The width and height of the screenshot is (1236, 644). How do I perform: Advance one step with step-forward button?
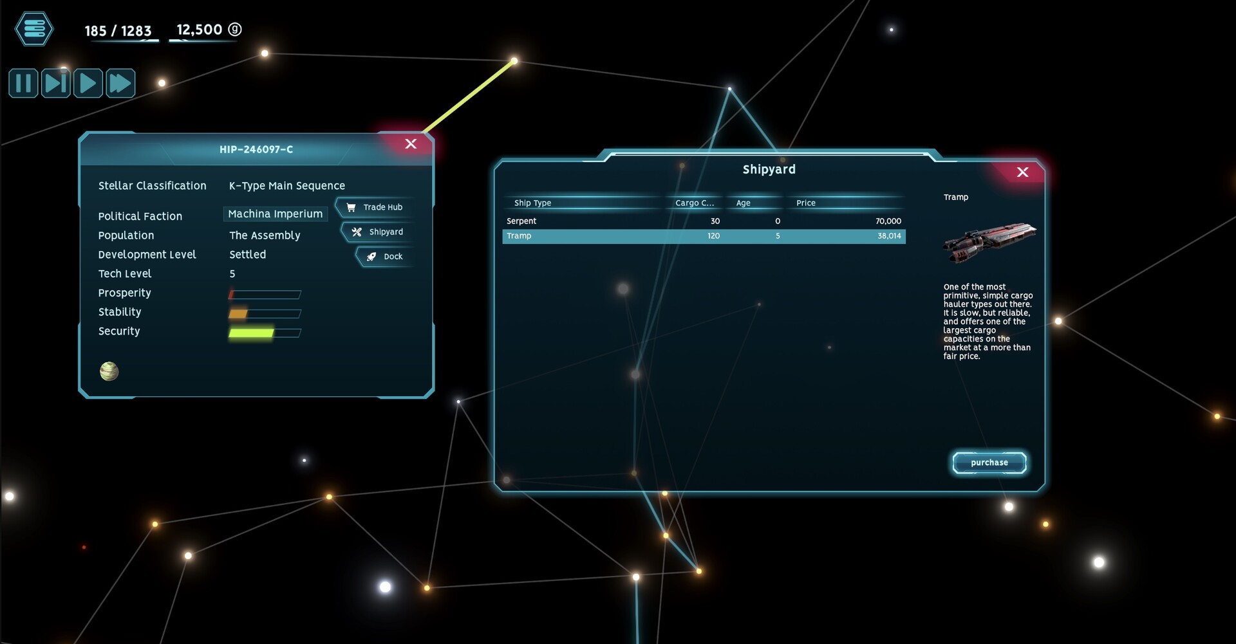coord(56,83)
